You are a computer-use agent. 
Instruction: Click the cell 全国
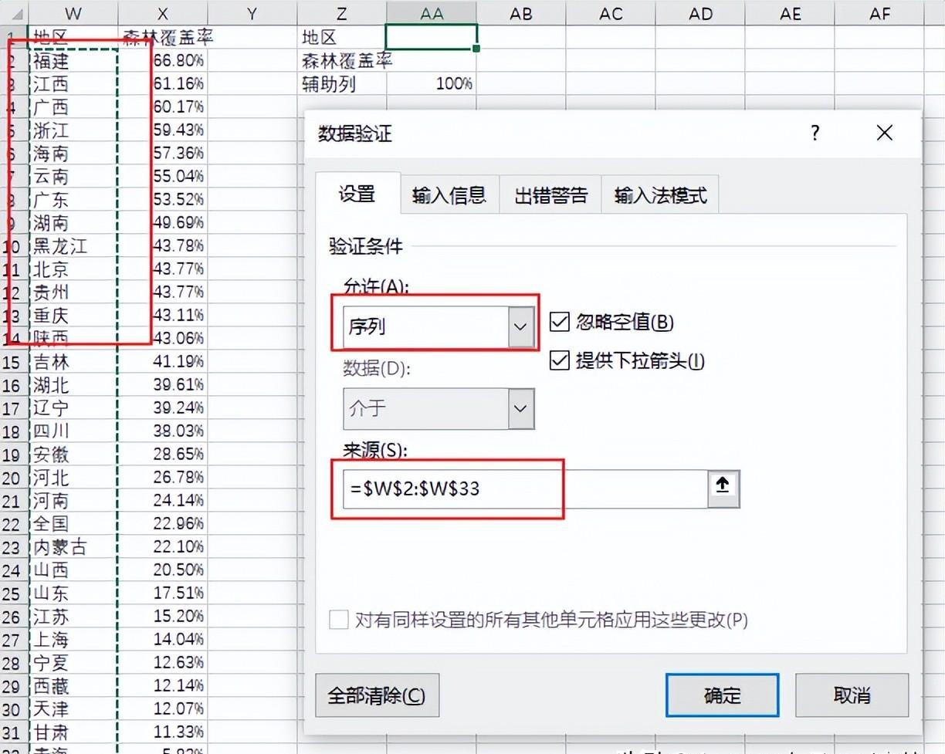pyautogui.click(x=73, y=523)
